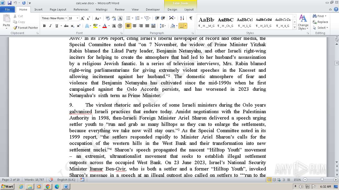Click the font color swatch

point(105,26)
